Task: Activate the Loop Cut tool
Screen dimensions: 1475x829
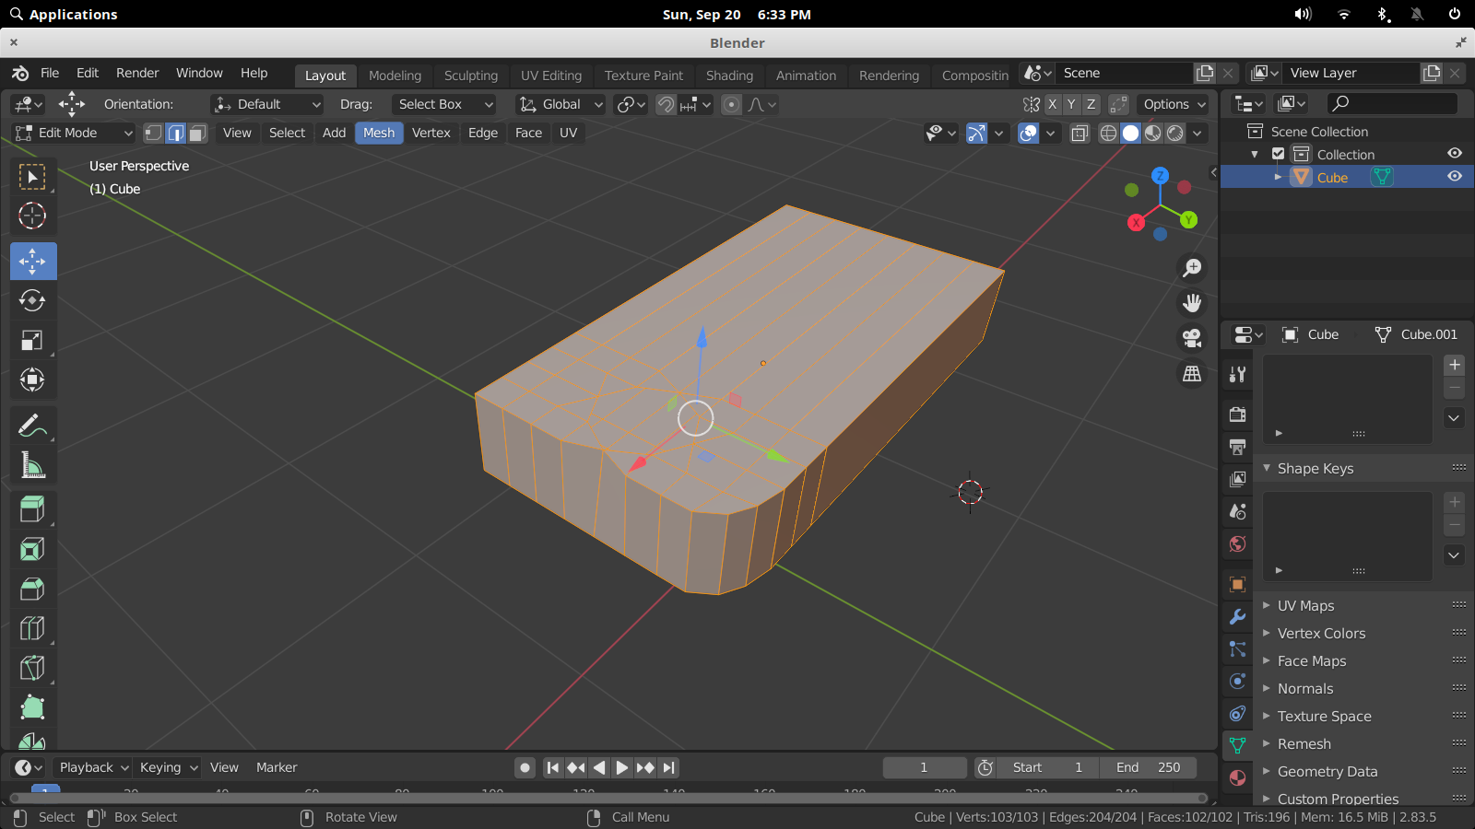Action: tap(32, 628)
